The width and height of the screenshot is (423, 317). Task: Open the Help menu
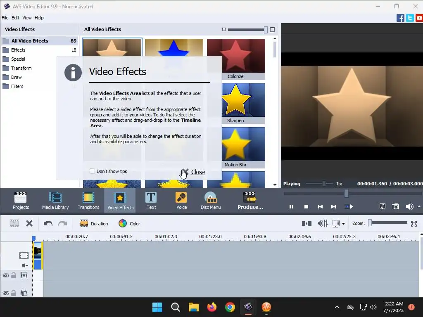(x=39, y=18)
